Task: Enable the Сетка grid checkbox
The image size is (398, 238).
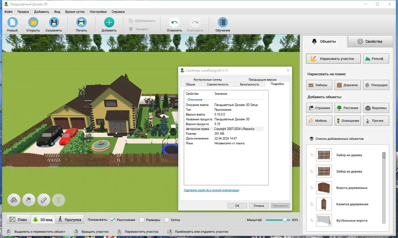Action: point(167,220)
